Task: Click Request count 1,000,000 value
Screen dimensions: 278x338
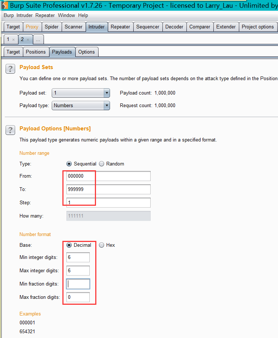Action: 165,105
